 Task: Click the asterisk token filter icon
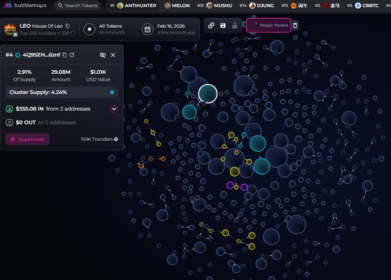(89, 29)
